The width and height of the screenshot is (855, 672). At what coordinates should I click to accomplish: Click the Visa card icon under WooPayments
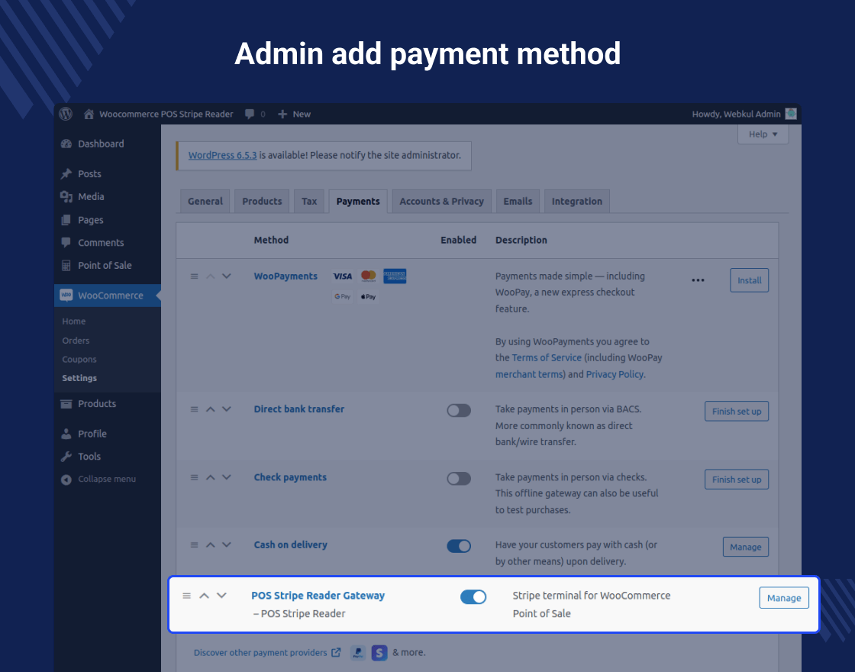342,276
